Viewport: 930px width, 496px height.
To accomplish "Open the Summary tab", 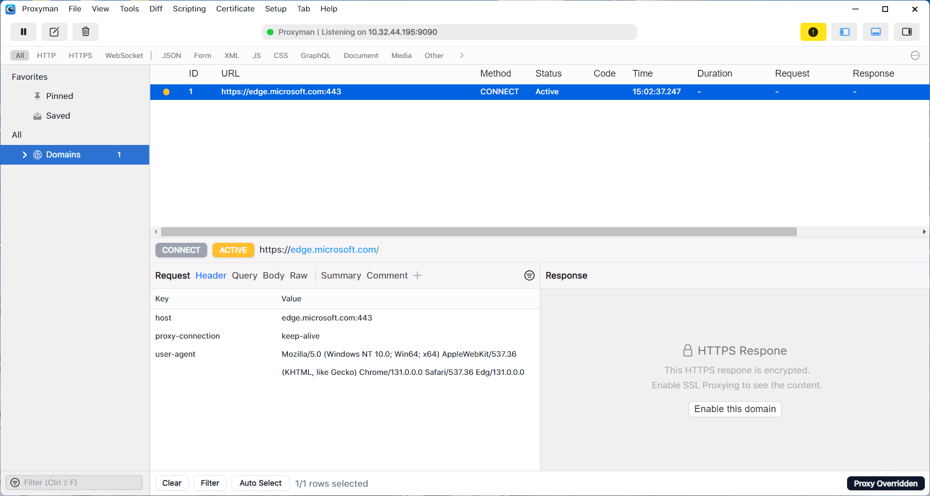I will 341,275.
